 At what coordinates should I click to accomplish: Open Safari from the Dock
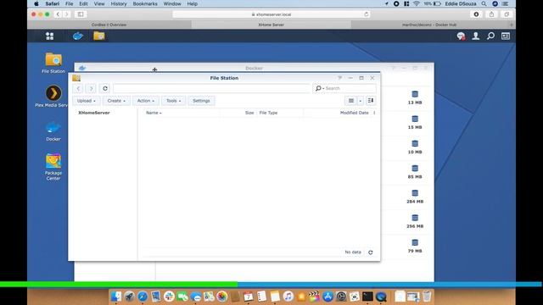pyautogui.click(x=143, y=297)
